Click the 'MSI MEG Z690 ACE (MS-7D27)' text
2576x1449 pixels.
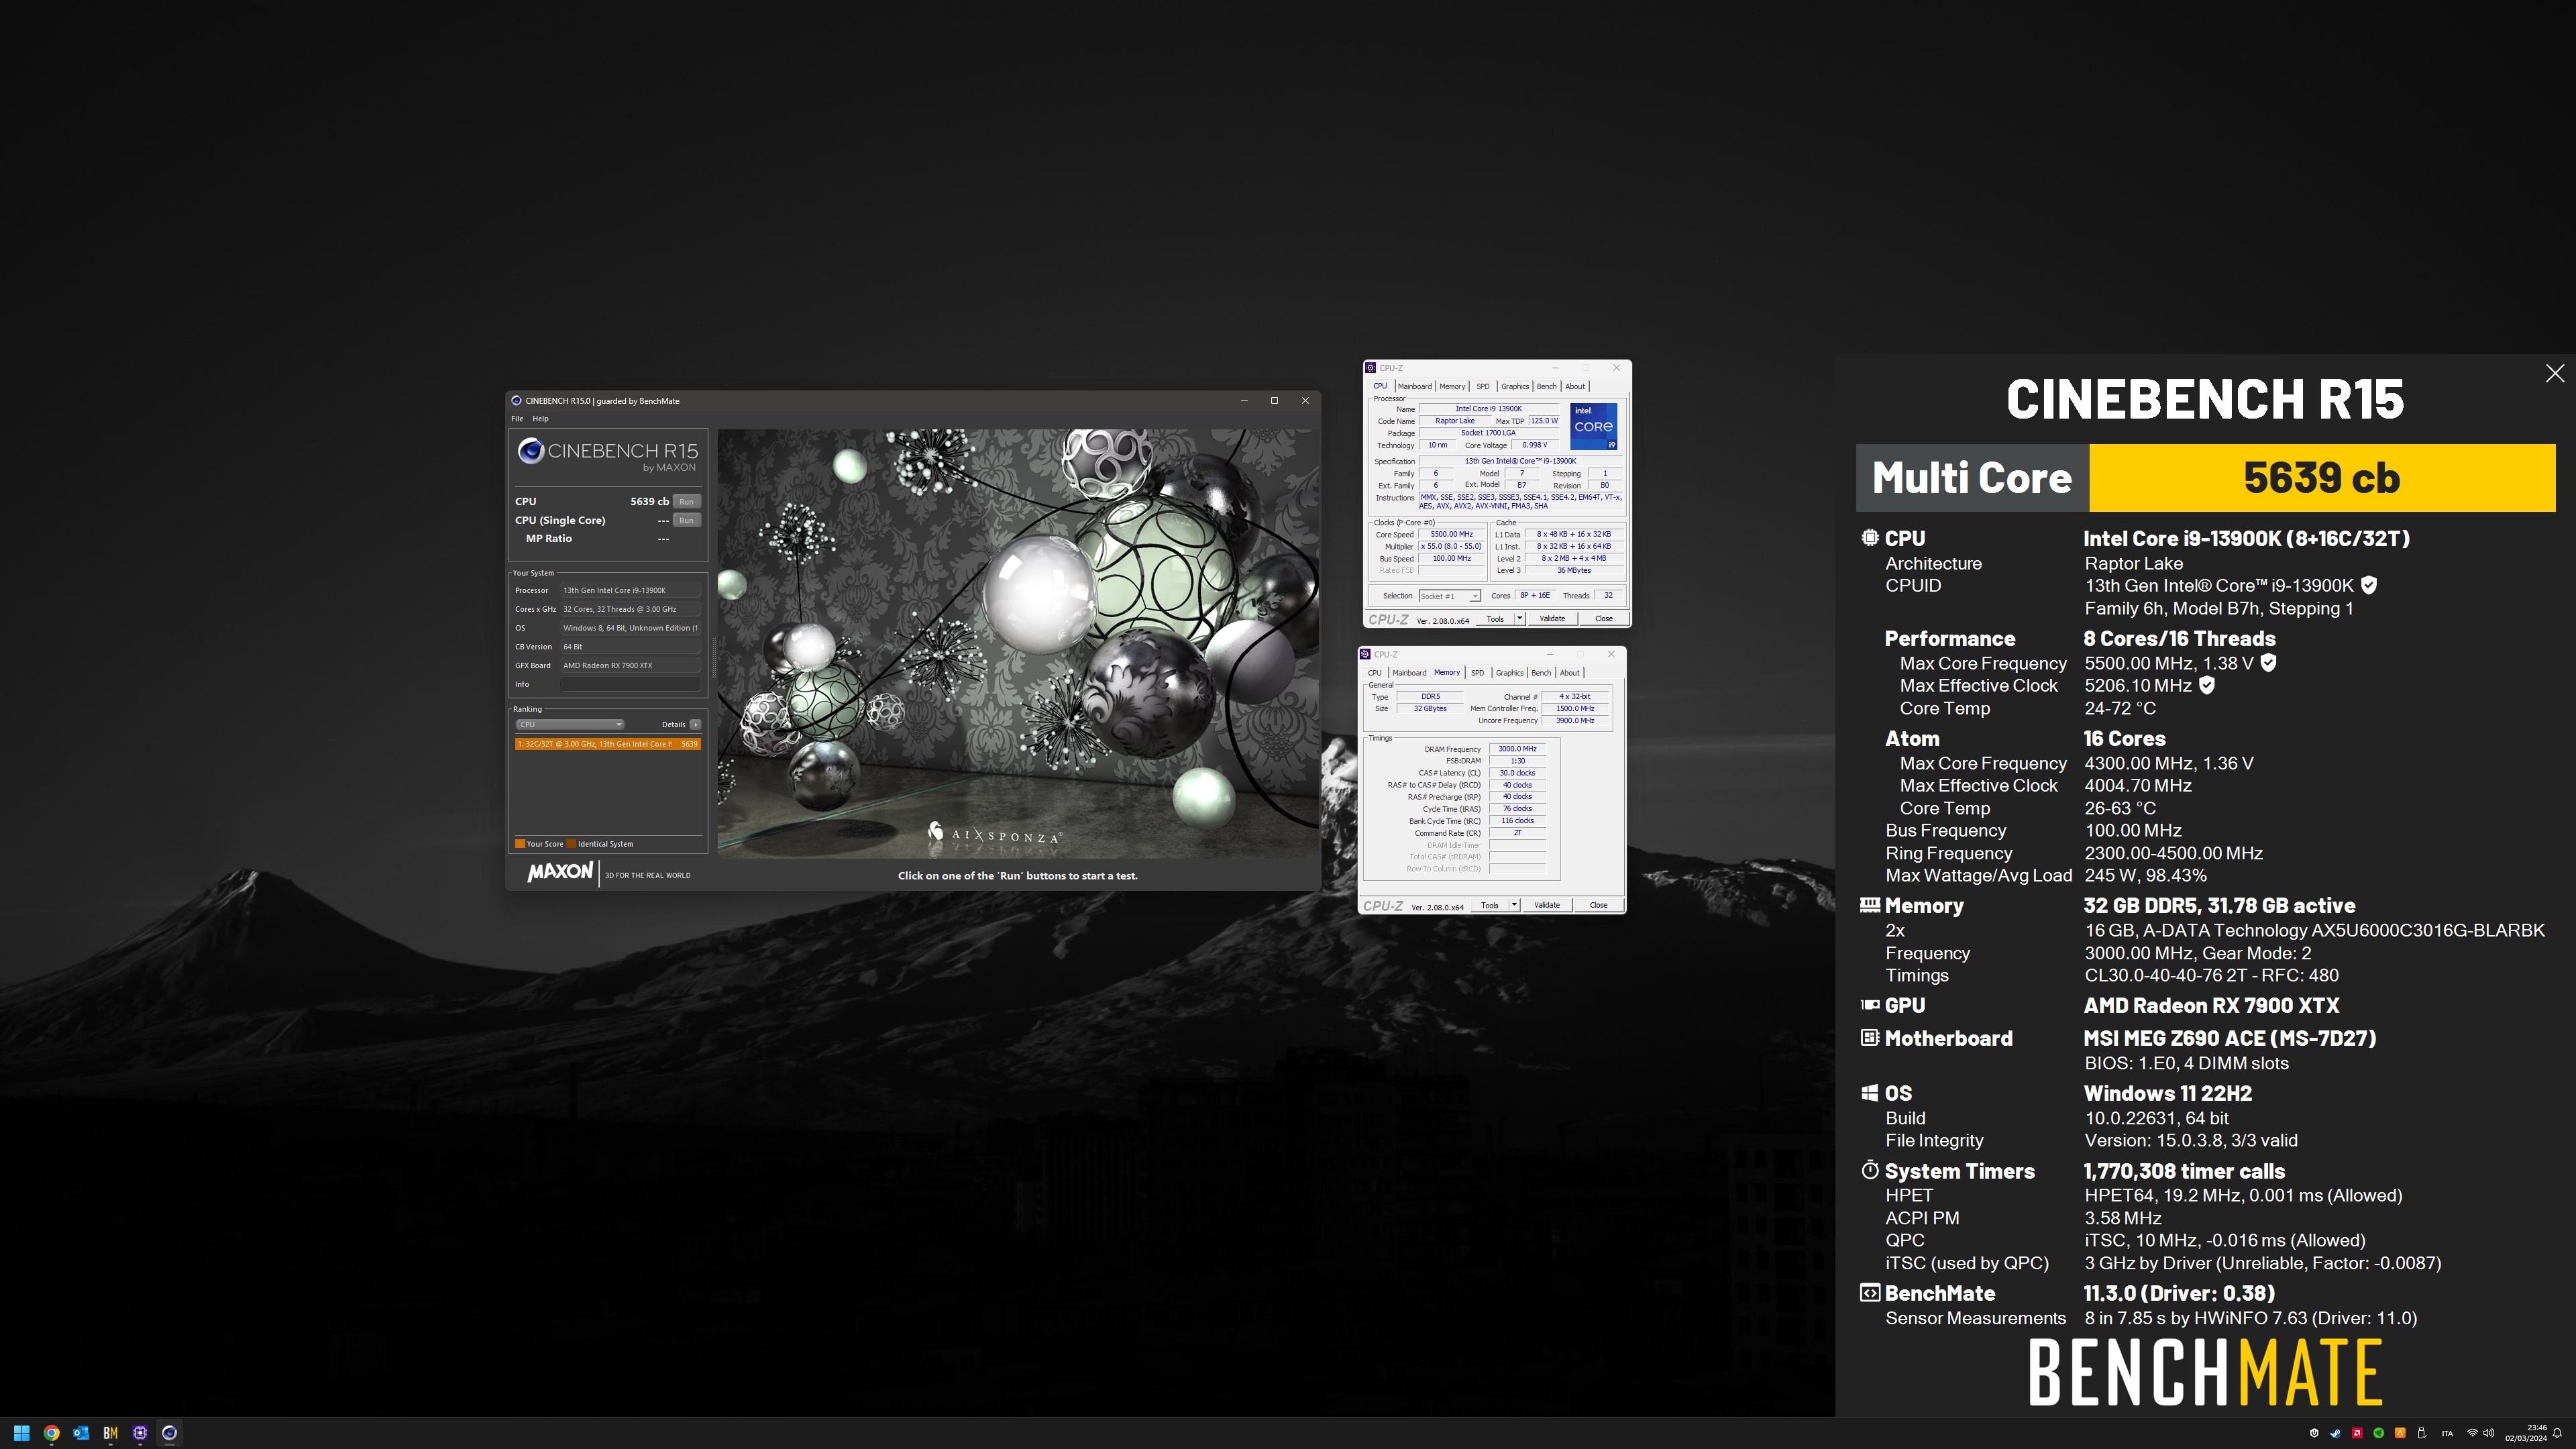coord(2230,1038)
